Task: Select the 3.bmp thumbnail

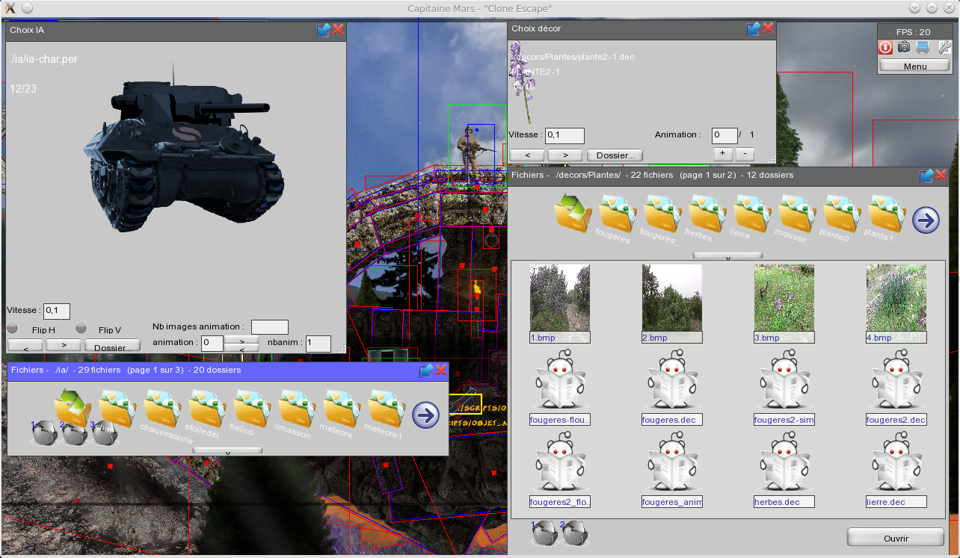Action: [x=784, y=299]
